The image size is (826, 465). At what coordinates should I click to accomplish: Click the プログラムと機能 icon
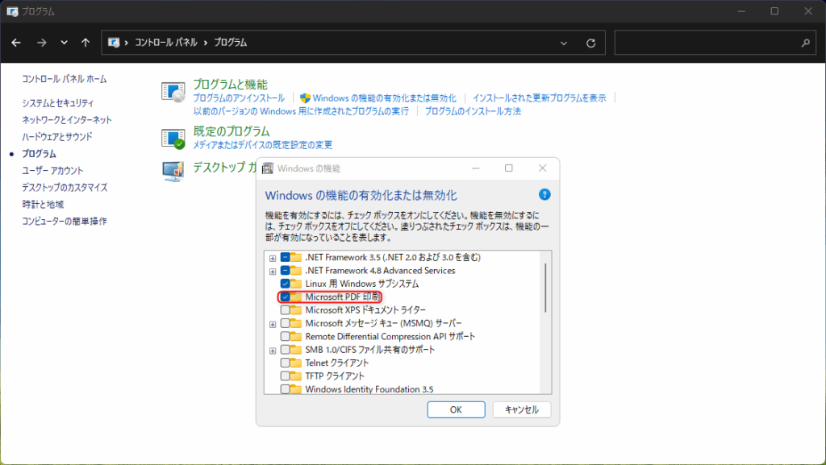173,92
